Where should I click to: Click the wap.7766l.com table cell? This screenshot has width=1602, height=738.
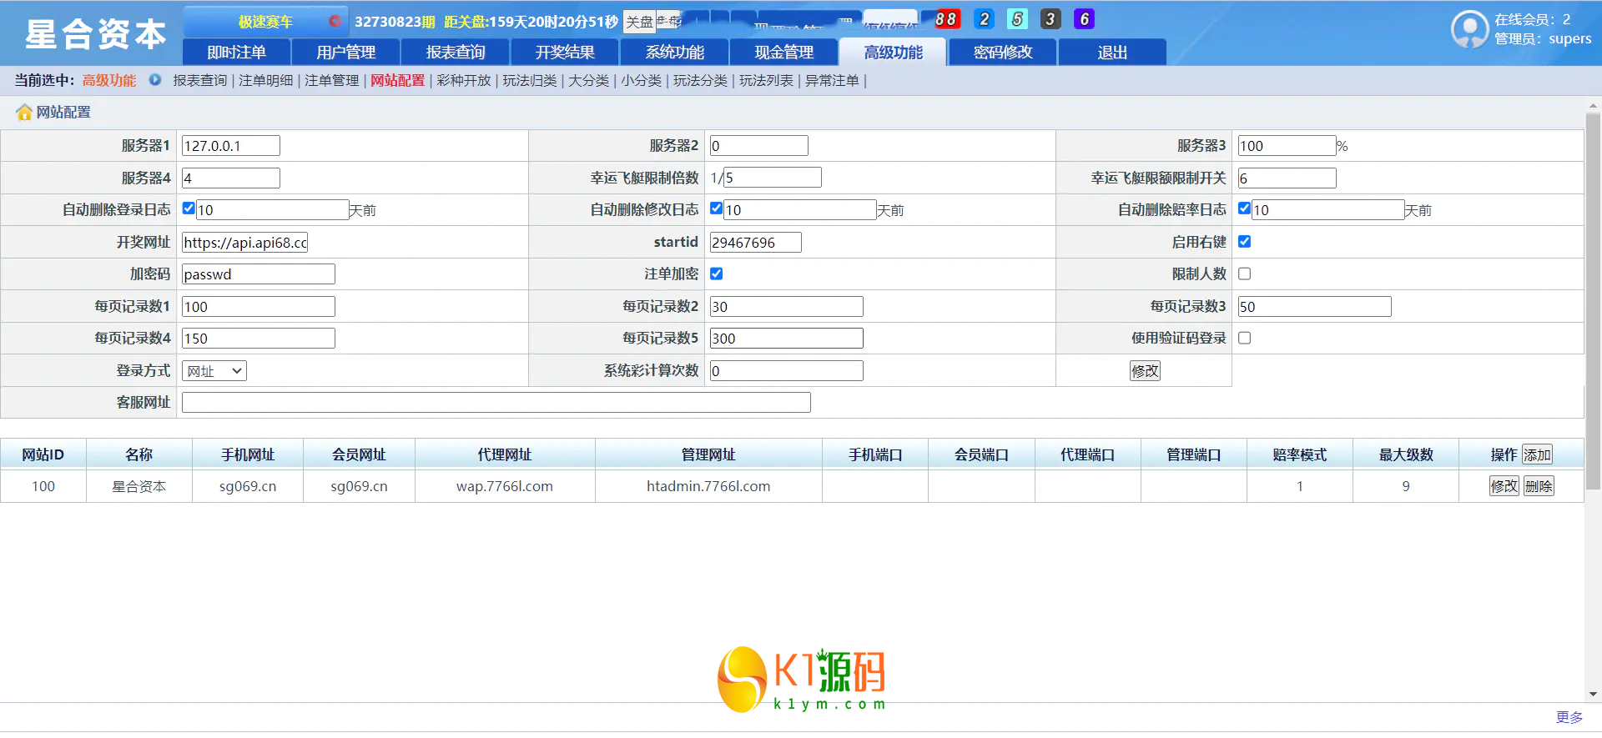[505, 486]
